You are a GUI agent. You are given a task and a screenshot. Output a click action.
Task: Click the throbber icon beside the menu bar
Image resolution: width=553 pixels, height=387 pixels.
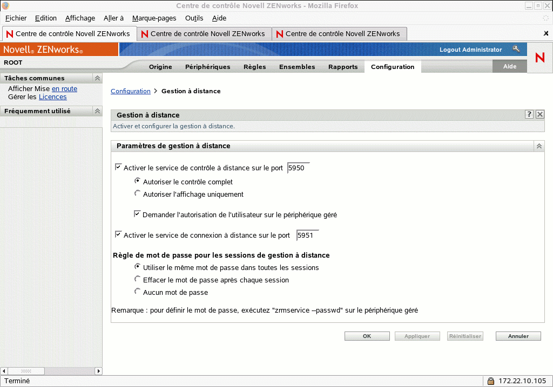coord(545,18)
